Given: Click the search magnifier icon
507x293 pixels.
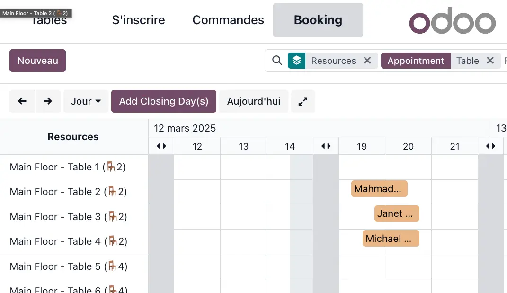Looking at the screenshot, I should [x=277, y=61].
